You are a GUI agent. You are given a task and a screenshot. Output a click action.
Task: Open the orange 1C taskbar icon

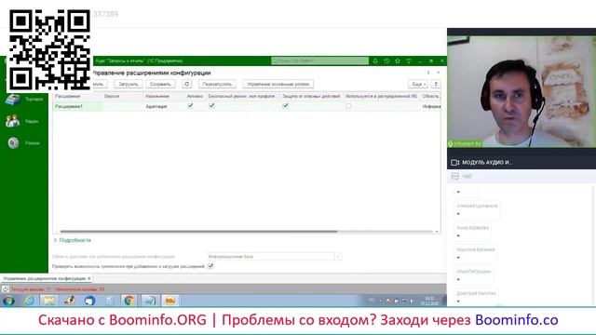pyautogui.click(x=169, y=301)
